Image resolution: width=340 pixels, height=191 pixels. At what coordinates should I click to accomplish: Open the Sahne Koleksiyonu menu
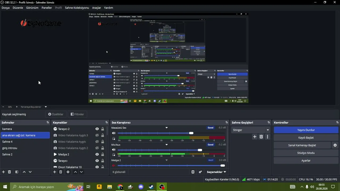(x=77, y=8)
